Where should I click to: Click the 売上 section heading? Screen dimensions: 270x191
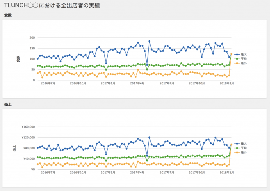click(8, 104)
